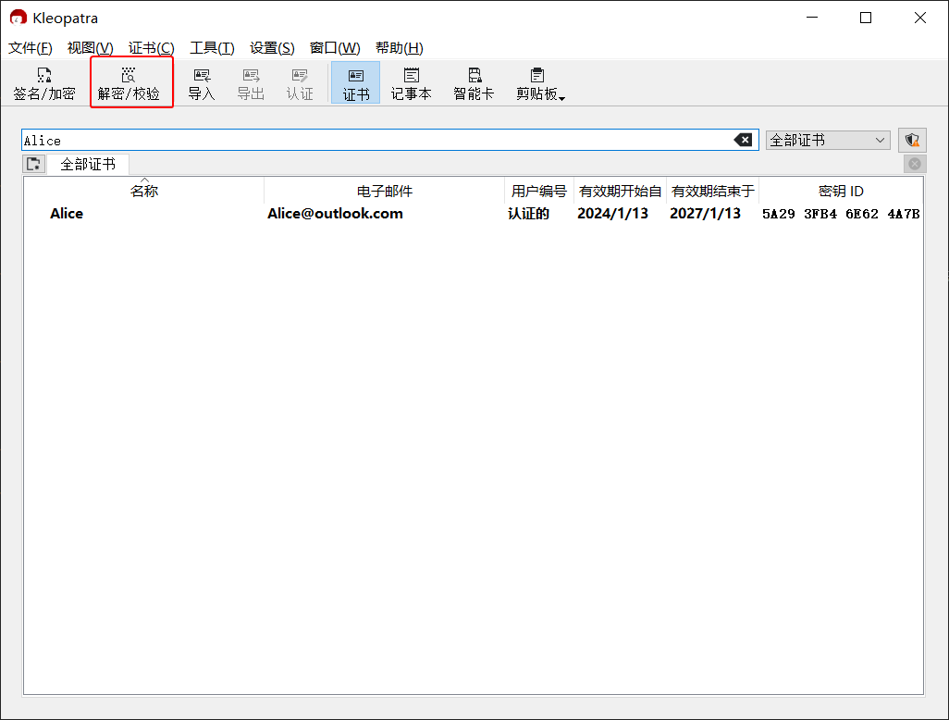Viewport: 949px width, 720px height.
Task: Sort by the 有效期开始自 column header
Action: [x=620, y=192]
